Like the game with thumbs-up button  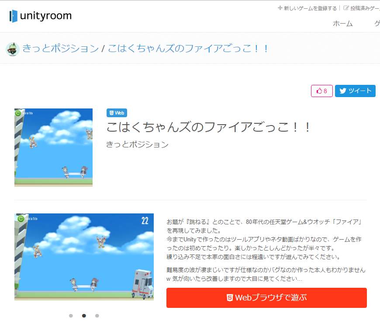click(x=321, y=91)
